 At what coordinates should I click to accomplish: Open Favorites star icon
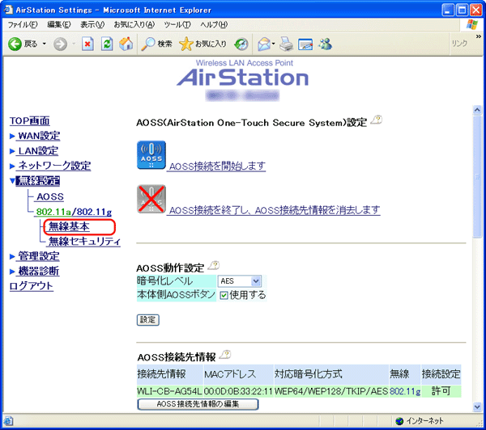186,44
